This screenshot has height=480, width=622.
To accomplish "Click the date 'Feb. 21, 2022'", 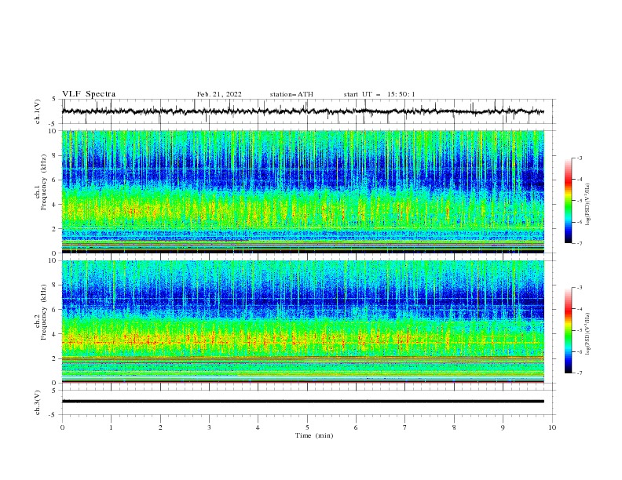I will [219, 94].
